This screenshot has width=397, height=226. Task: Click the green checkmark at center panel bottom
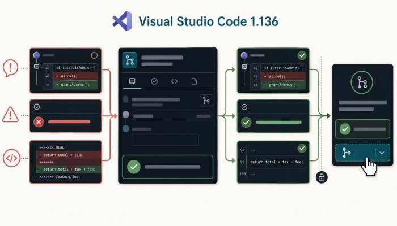click(134, 167)
